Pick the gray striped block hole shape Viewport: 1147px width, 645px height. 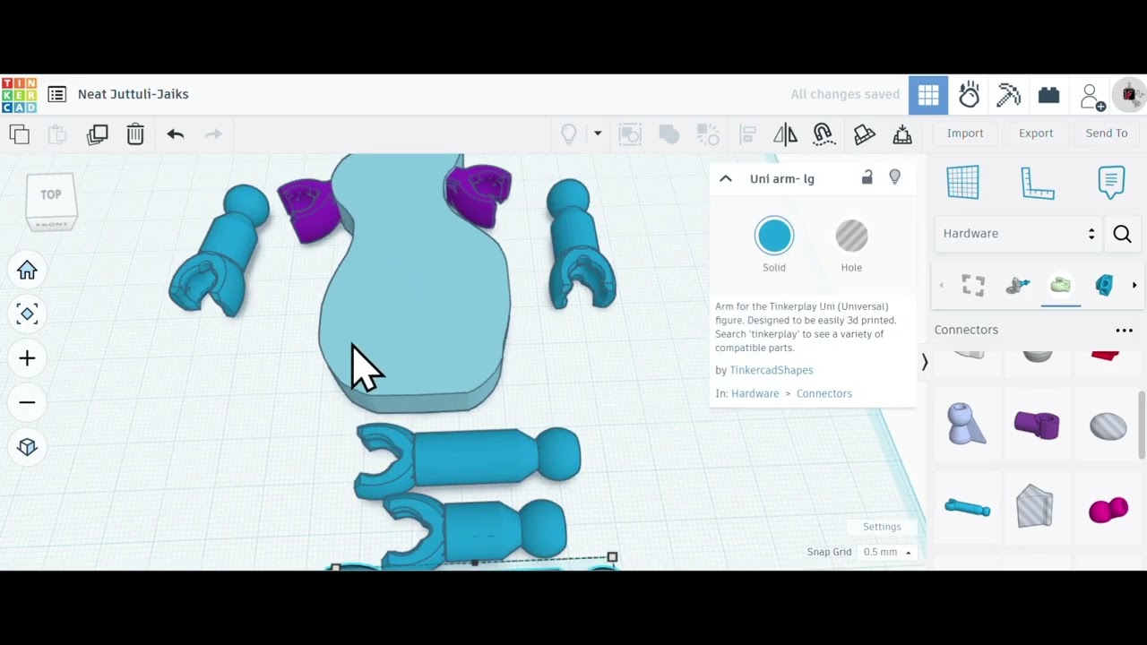point(1035,506)
